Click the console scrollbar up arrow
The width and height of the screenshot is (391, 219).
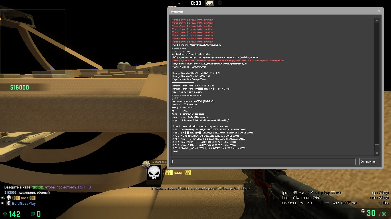[377, 21]
